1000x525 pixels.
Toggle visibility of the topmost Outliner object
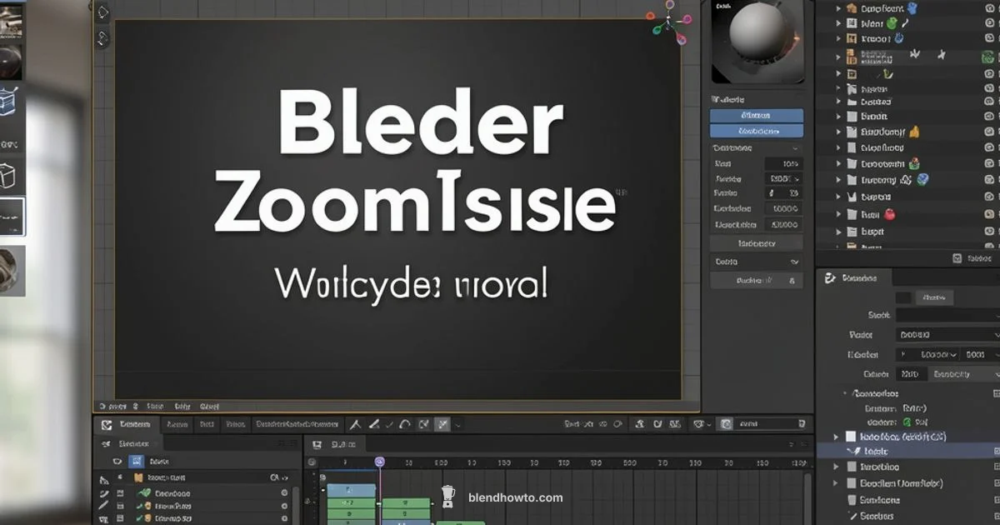tap(988, 7)
